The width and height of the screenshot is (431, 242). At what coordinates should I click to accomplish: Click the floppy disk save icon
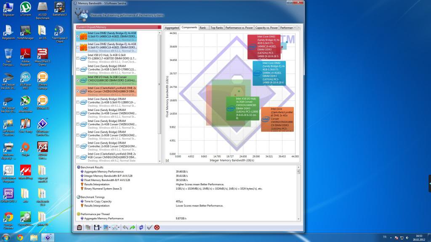coord(96,227)
